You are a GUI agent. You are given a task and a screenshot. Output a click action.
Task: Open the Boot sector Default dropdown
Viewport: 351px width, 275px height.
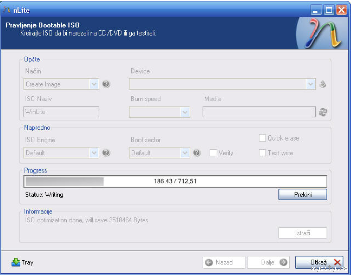[159, 153]
